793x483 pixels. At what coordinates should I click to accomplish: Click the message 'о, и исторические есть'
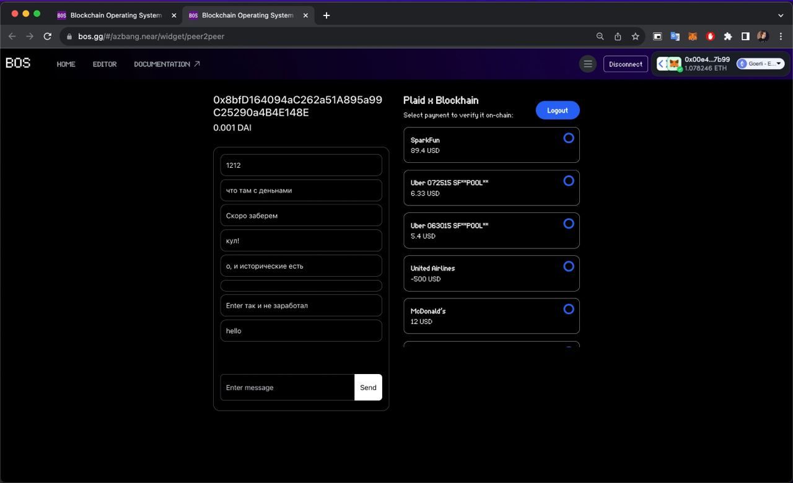click(x=301, y=266)
